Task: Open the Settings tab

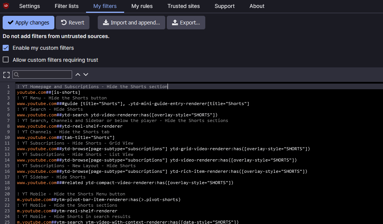Action: click(x=29, y=6)
